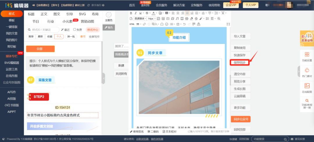Switch to the 正文 style tab

[44, 14]
